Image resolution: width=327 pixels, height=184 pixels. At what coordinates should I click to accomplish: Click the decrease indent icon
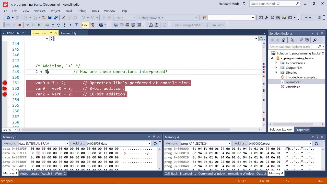[x=305, y=18]
